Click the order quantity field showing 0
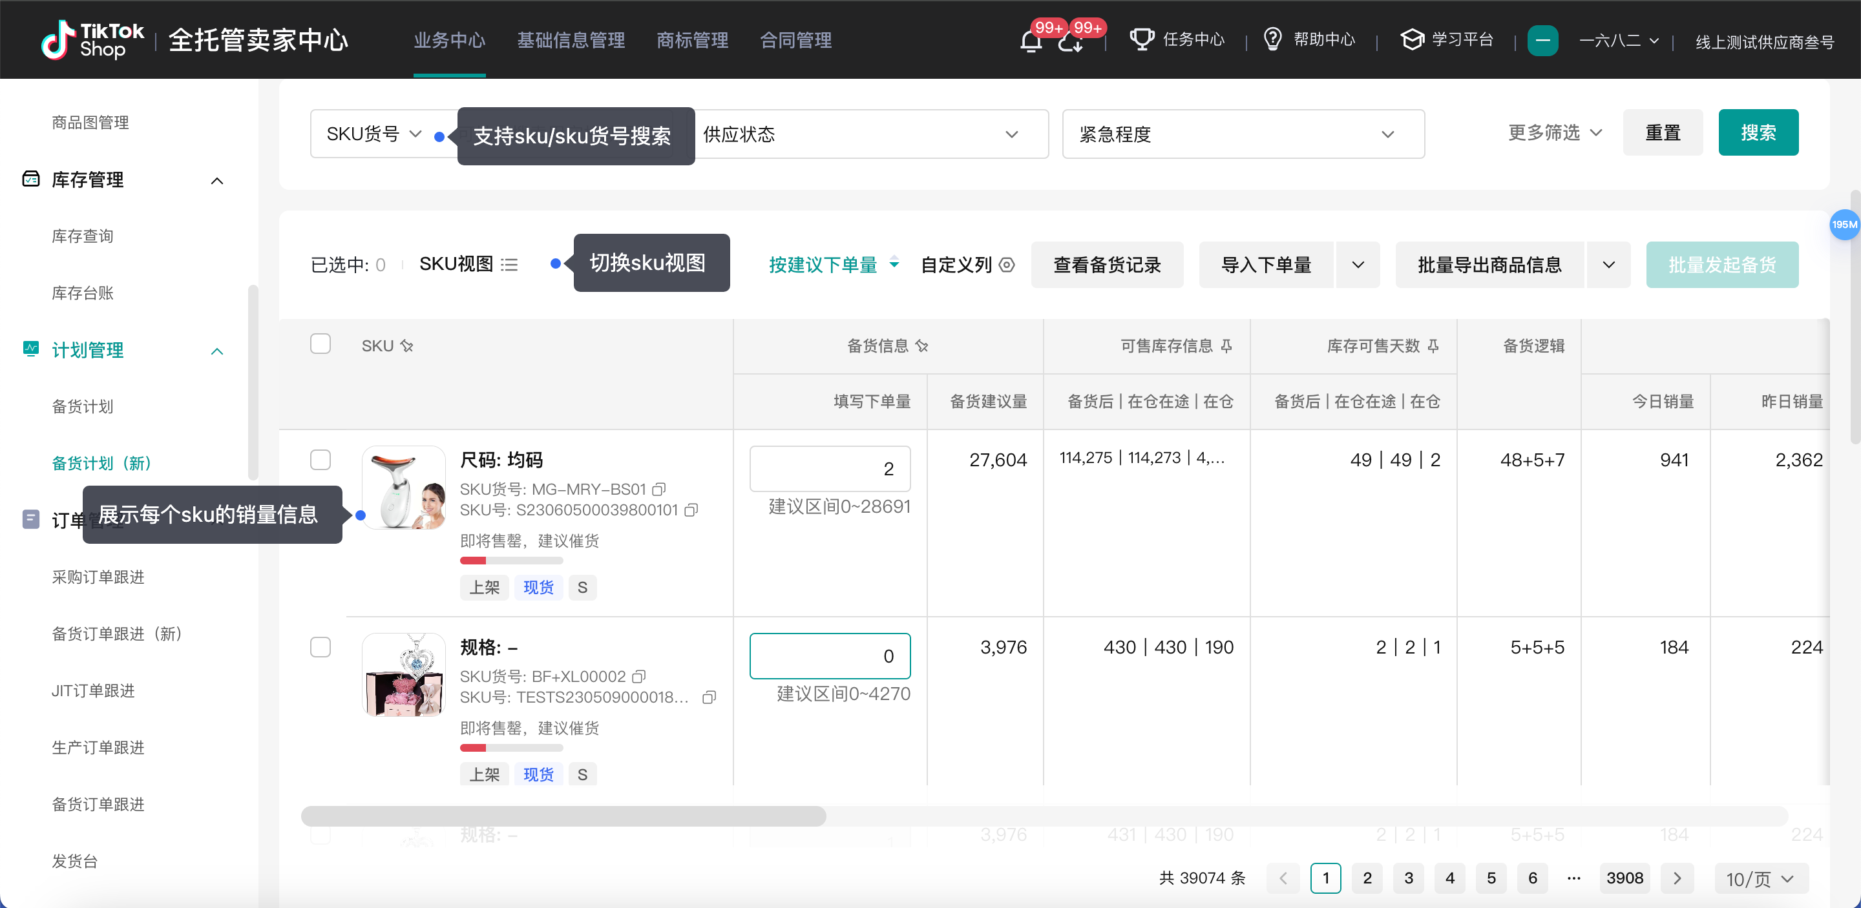The image size is (1861, 908). (x=830, y=655)
